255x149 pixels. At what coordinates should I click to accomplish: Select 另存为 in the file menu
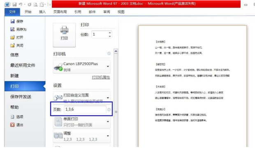pyautogui.click(x=19, y=30)
